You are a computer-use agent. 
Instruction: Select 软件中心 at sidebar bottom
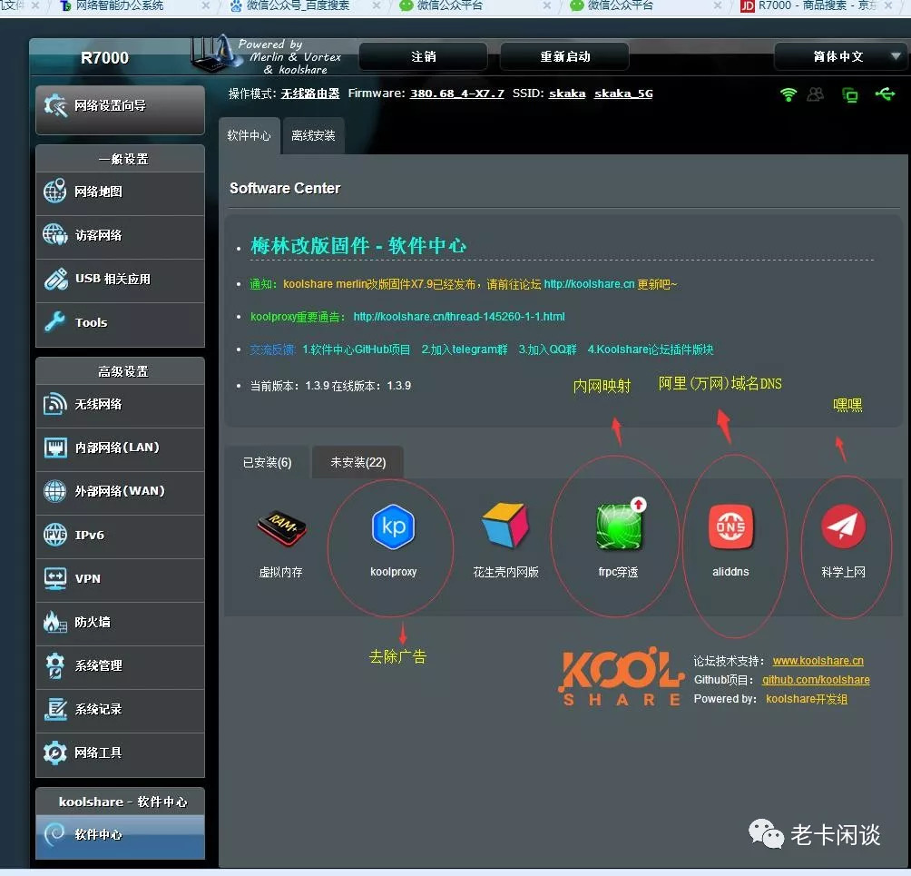click(120, 836)
